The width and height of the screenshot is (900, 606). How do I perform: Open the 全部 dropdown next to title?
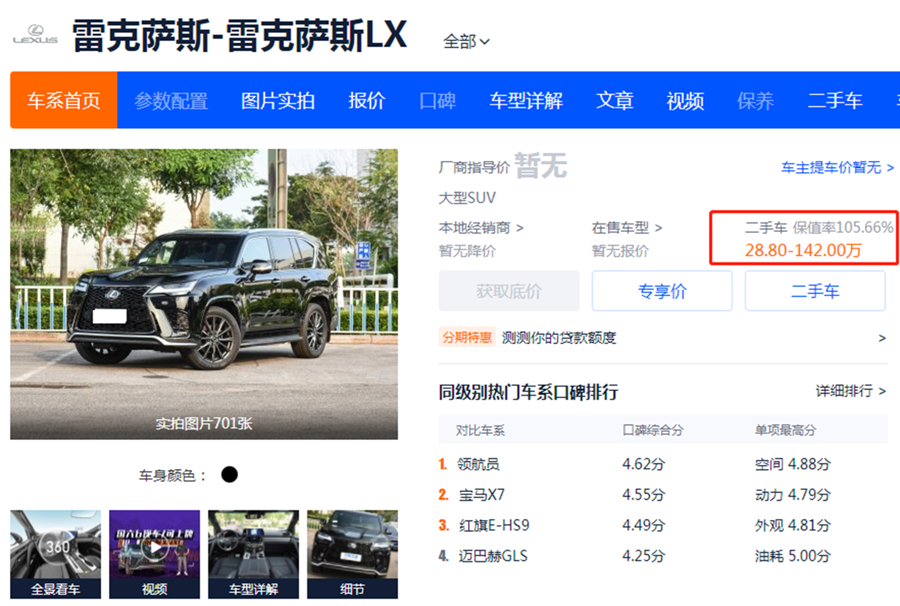pos(466,42)
